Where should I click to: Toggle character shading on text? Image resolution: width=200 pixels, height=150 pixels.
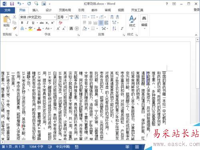[x=71, y=28]
